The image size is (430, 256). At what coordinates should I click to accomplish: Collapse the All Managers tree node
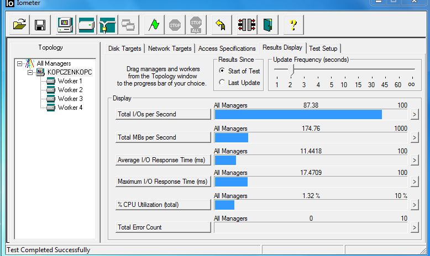point(19,63)
